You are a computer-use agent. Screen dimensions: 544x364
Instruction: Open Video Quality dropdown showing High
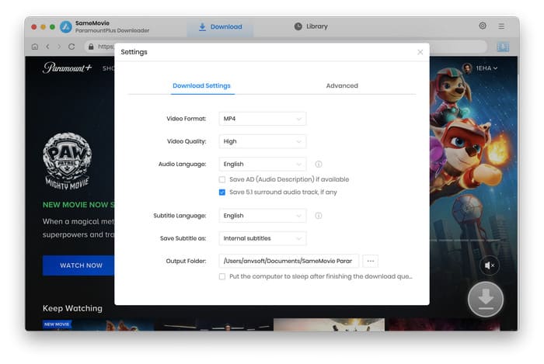(x=263, y=141)
